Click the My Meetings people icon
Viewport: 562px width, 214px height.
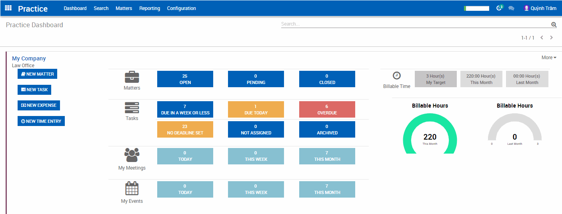[132, 155]
